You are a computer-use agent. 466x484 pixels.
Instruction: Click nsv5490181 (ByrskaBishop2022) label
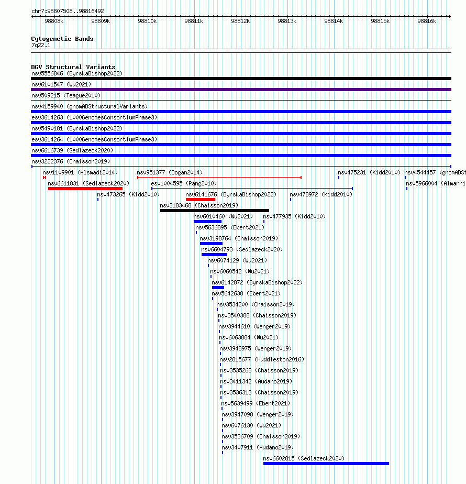[77, 128]
